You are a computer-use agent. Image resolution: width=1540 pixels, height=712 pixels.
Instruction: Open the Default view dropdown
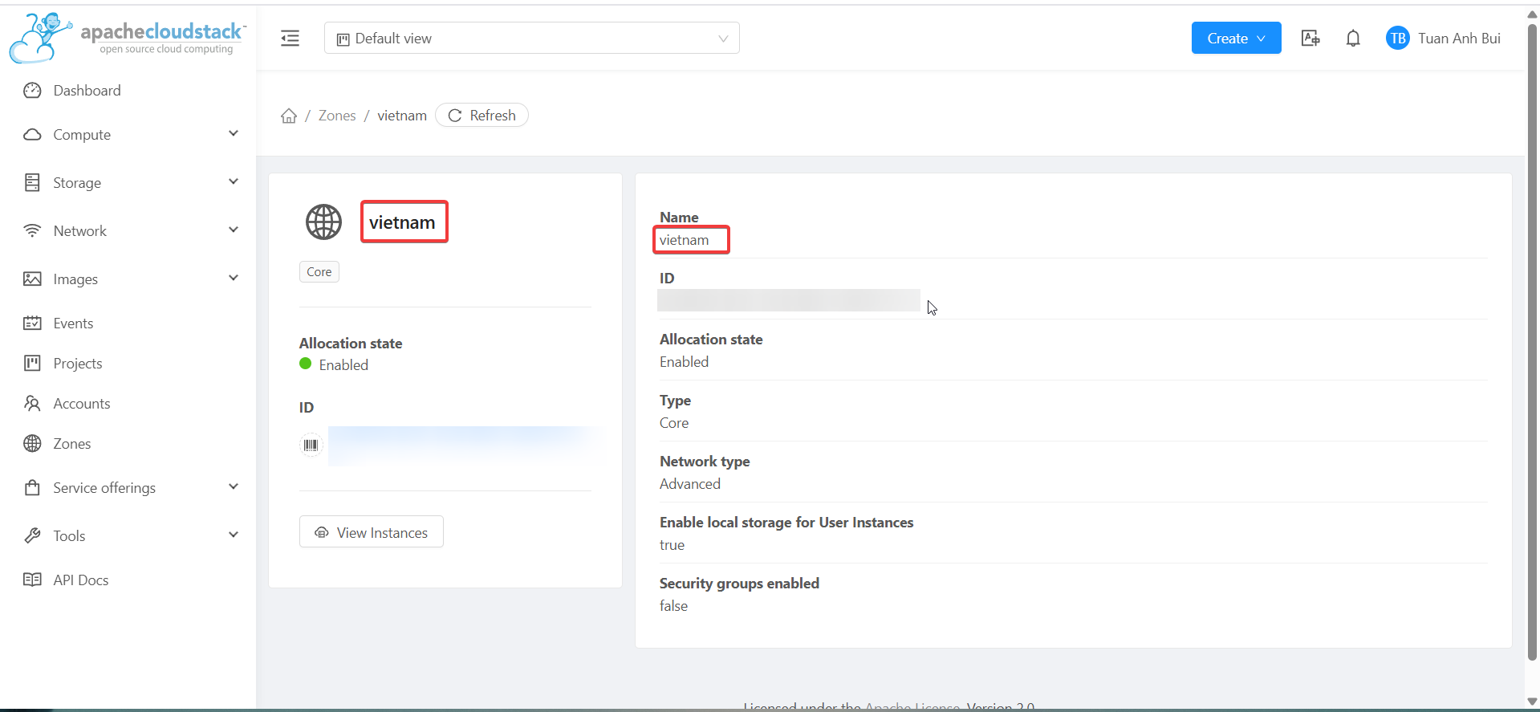click(531, 39)
